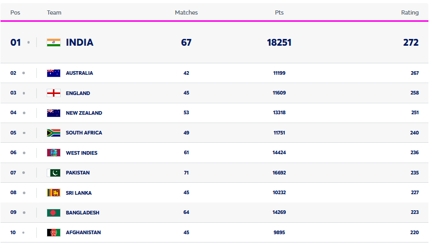Click the Afghanistan flag icon

point(53,233)
